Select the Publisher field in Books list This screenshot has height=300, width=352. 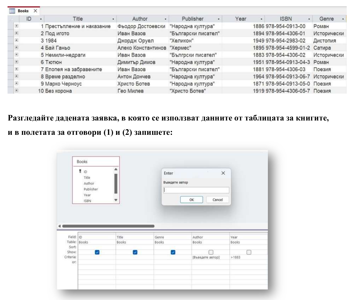(x=91, y=189)
